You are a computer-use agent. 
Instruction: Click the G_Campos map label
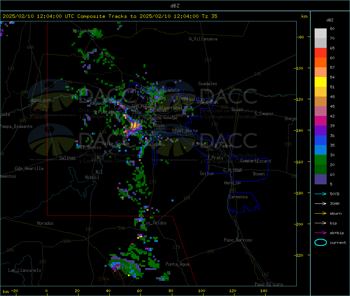click(264, 114)
